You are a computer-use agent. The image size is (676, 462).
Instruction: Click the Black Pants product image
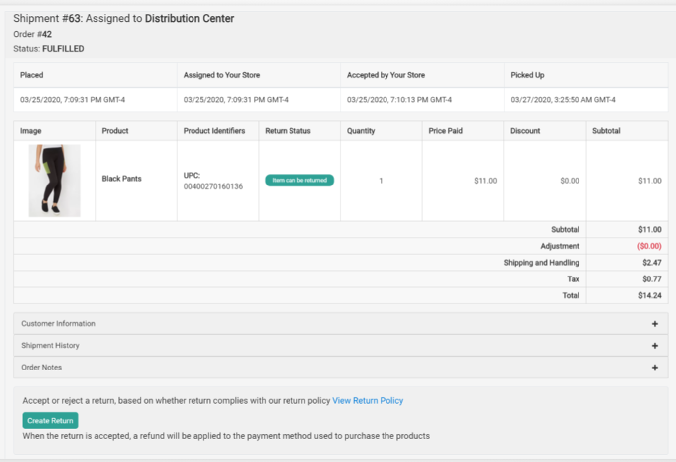point(55,180)
